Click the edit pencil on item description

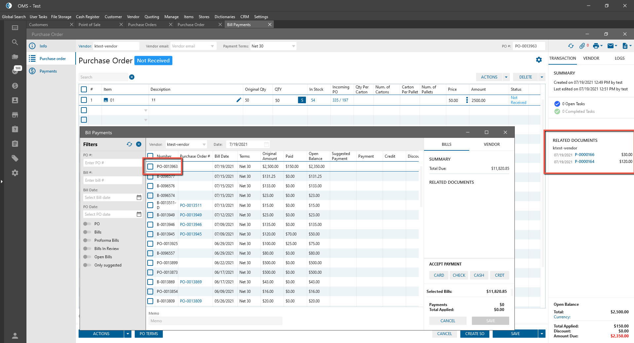point(239,100)
